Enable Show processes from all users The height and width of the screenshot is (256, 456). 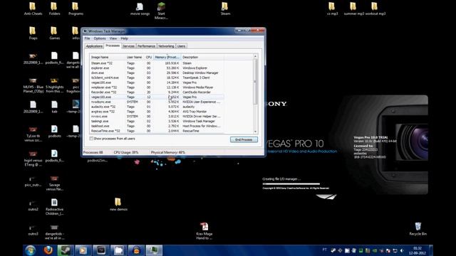[x=91, y=139]
